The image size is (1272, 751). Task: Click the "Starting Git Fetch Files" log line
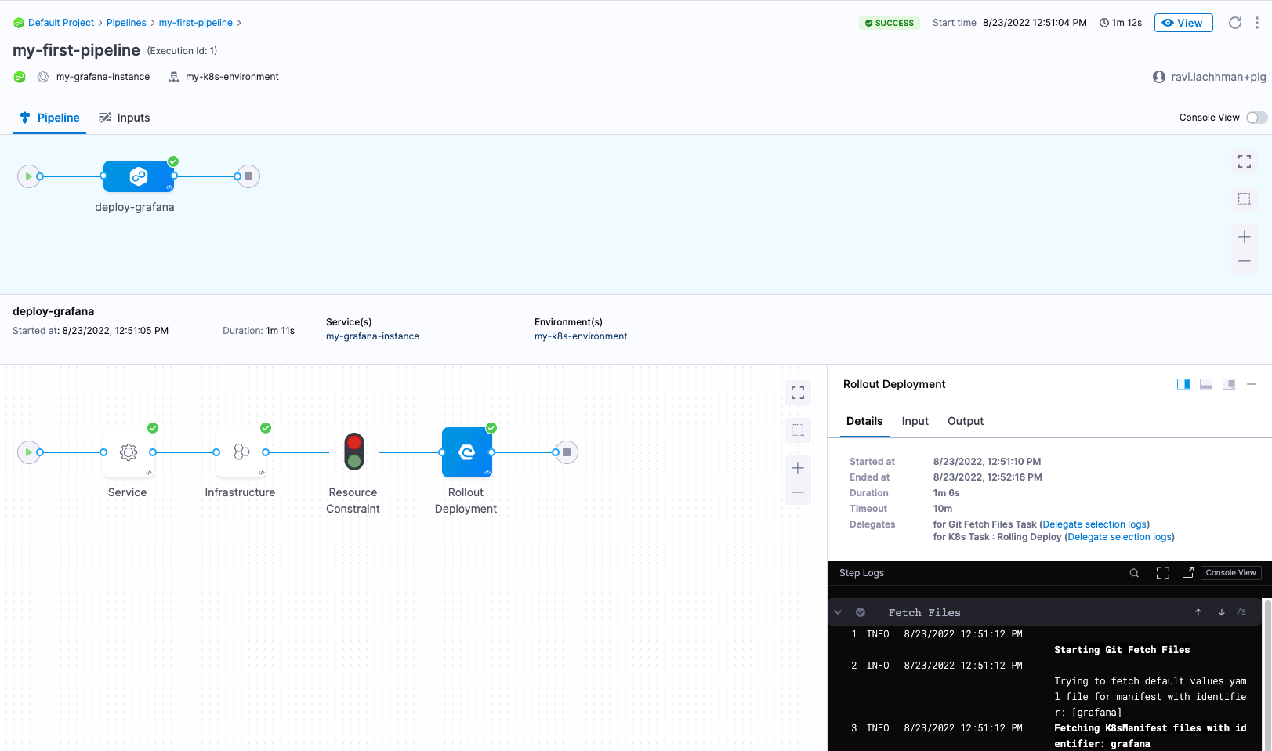click(x=1122, y=650)
